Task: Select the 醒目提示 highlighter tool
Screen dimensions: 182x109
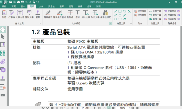Action: coord(48,14)
